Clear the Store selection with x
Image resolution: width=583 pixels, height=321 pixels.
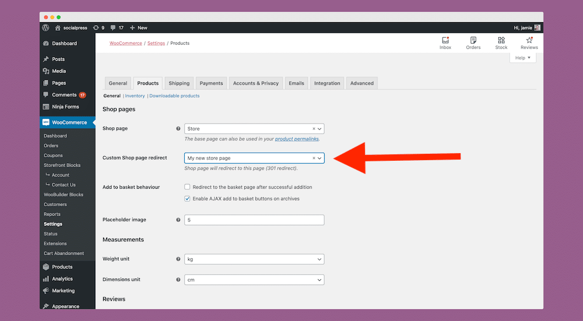[x=314, y=129]
